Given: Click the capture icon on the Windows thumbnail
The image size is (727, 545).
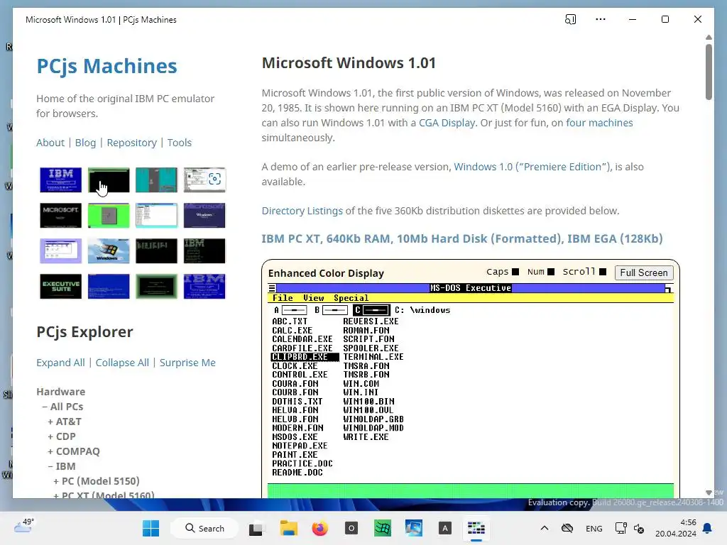Looking at the screenshot, I should pyautogui.click(x=214, y=179).
